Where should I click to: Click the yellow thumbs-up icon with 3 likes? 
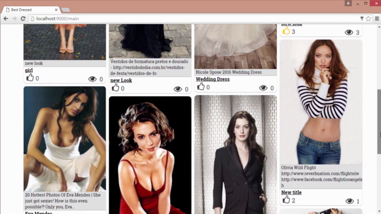coord(286,31)
